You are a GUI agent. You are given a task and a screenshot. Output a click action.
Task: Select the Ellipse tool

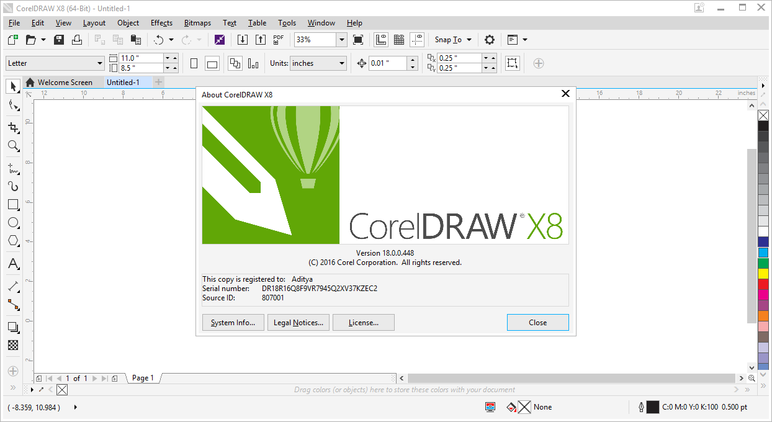tap(13, 223)
